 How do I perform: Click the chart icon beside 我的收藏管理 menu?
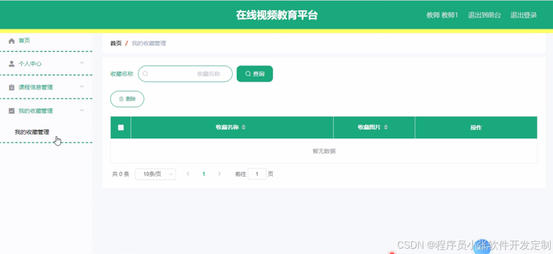click(12, 111)
